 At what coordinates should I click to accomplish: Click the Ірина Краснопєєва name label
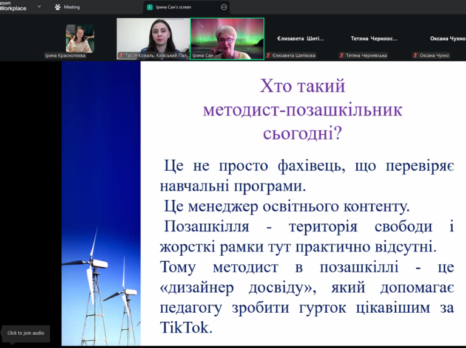pos(66,55)
